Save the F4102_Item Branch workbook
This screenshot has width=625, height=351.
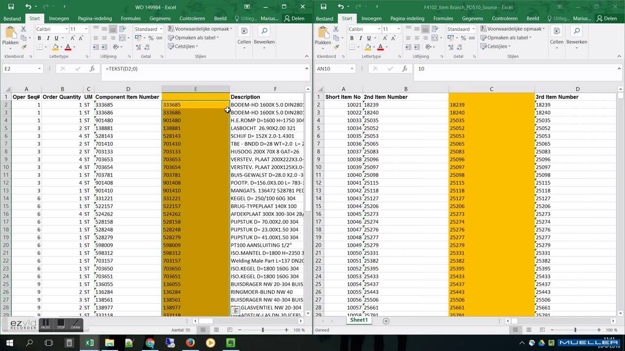click(323, 7)
